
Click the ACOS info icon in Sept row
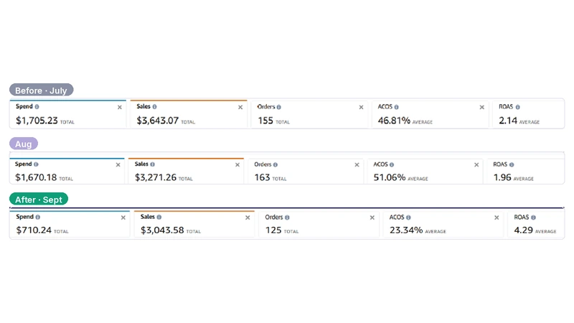[x=408, y=217]
